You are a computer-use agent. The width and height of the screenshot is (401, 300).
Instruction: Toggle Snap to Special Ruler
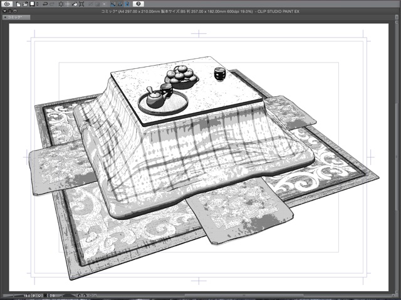tap(120, 4)
